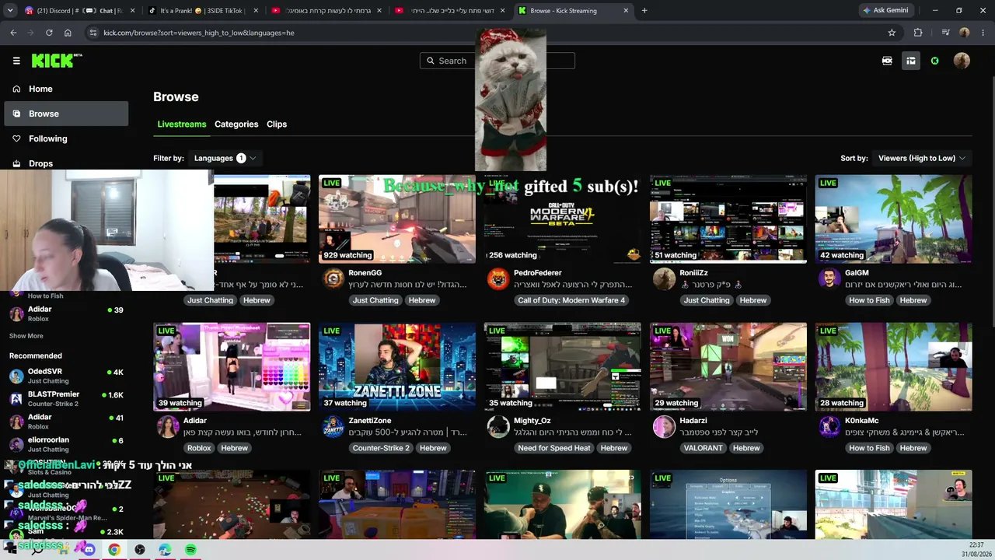Click the Call of Duty: Modern Warfare 4 tag
The height and width of the screenshot is (560, 995).
pyautogui.click(x=571, y=300)
